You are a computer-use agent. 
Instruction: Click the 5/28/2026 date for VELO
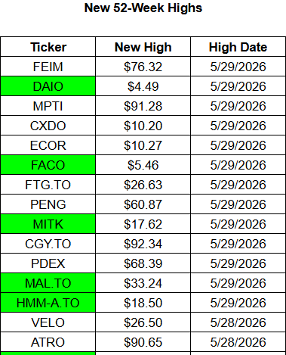[238, 322]
